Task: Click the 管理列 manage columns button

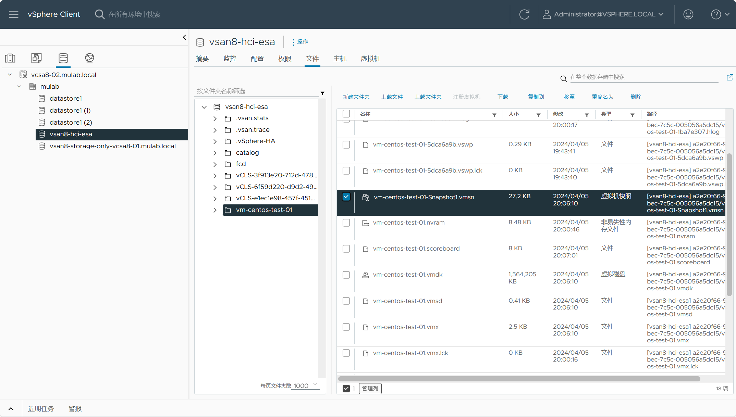Action: [x=370, y=389]
